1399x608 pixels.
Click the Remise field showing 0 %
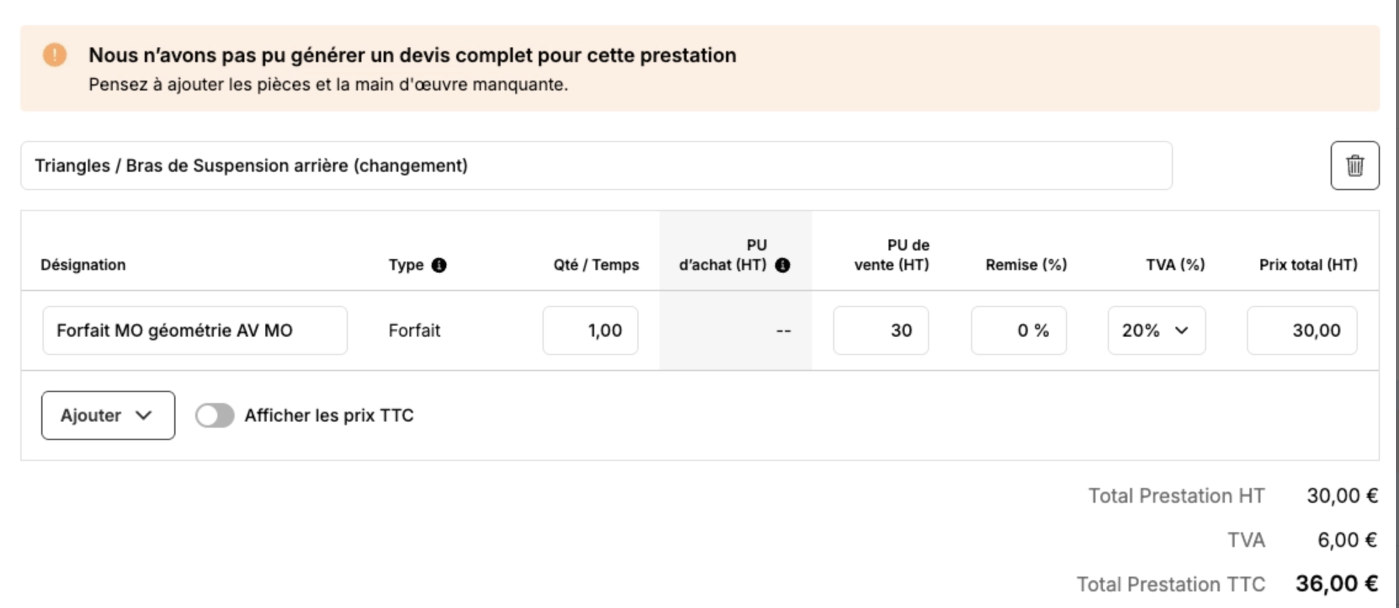click(x=1018, y=330)
